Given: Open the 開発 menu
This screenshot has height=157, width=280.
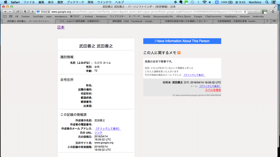Looking at the screenshot, I should pyautogui.click(x=91, y=2).
